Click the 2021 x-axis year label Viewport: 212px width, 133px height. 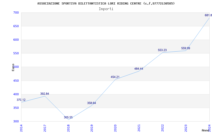[139, 128]
